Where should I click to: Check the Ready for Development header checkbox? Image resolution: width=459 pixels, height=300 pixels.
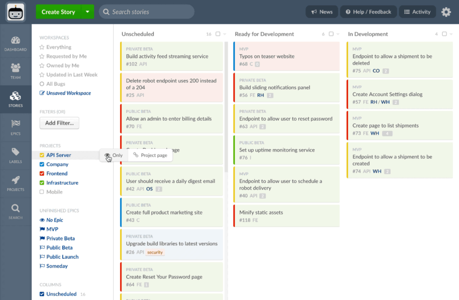[331, 34]
